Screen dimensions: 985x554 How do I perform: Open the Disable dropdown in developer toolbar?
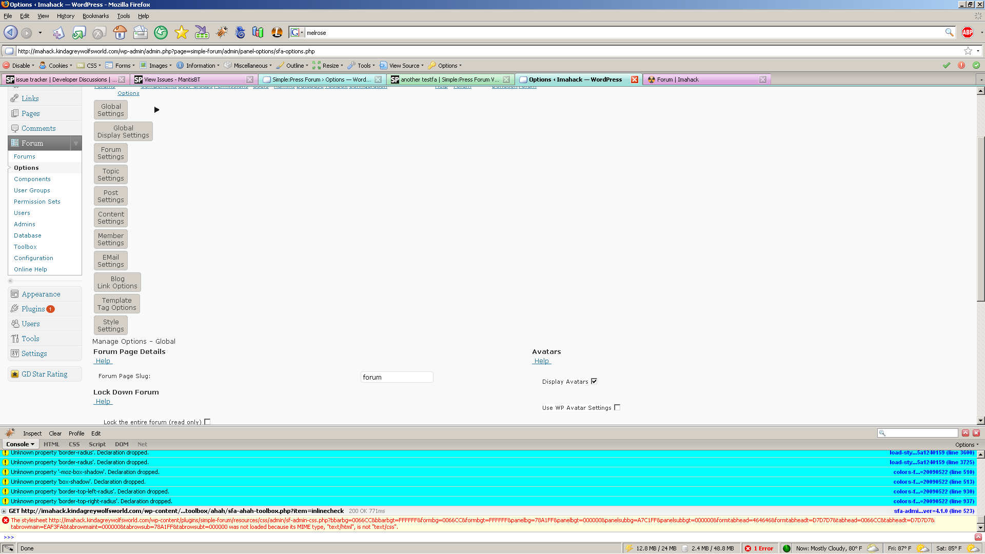click(18, 66)
